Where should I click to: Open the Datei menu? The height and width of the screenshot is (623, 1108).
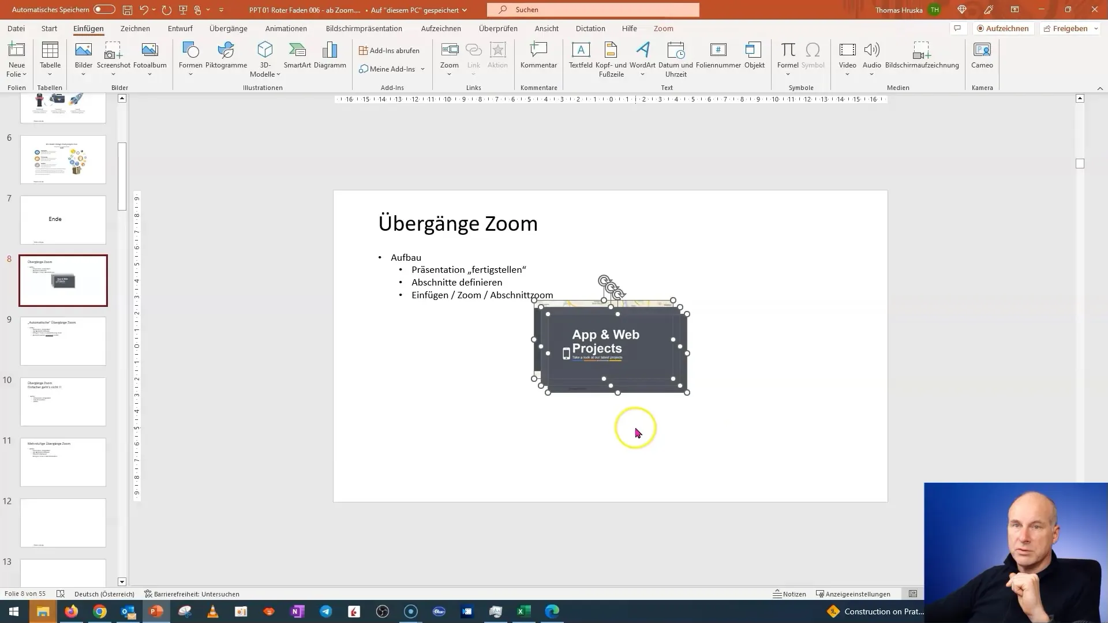coord(16,28)
